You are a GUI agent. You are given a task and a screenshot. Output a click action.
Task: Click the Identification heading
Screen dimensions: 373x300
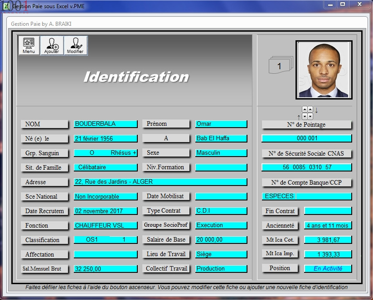(136, 77)
